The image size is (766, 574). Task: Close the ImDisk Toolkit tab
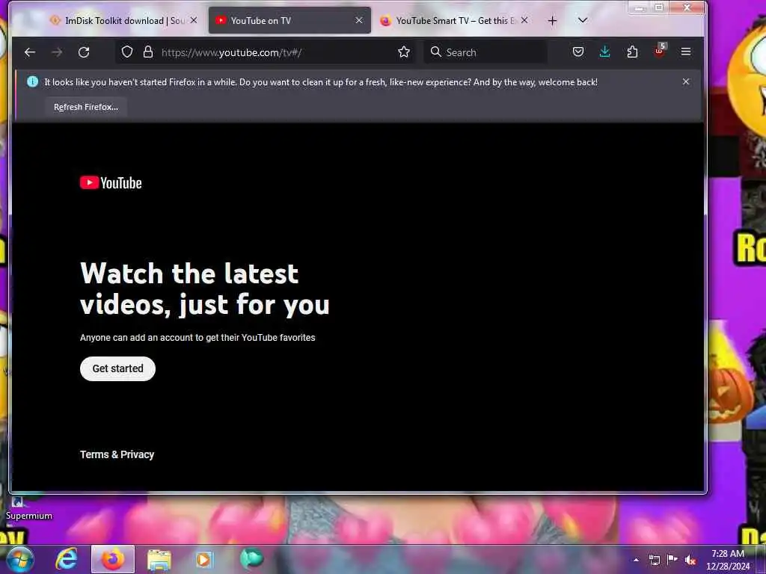(194, 20)
